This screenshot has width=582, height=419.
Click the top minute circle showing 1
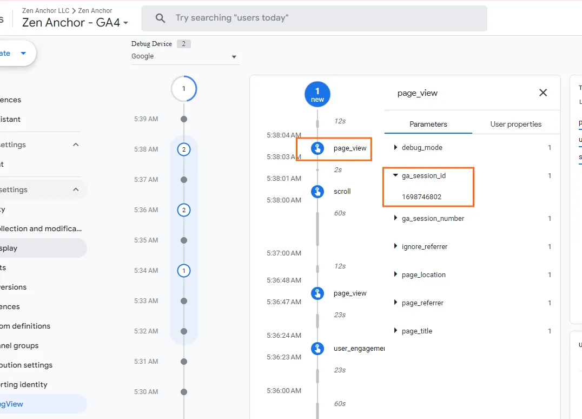click(x=184, y=89)
